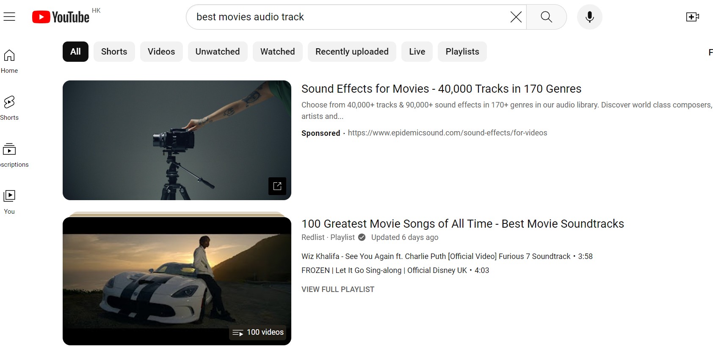
Task: Open the hamburger guide menu
Action: tap(9, 17)
